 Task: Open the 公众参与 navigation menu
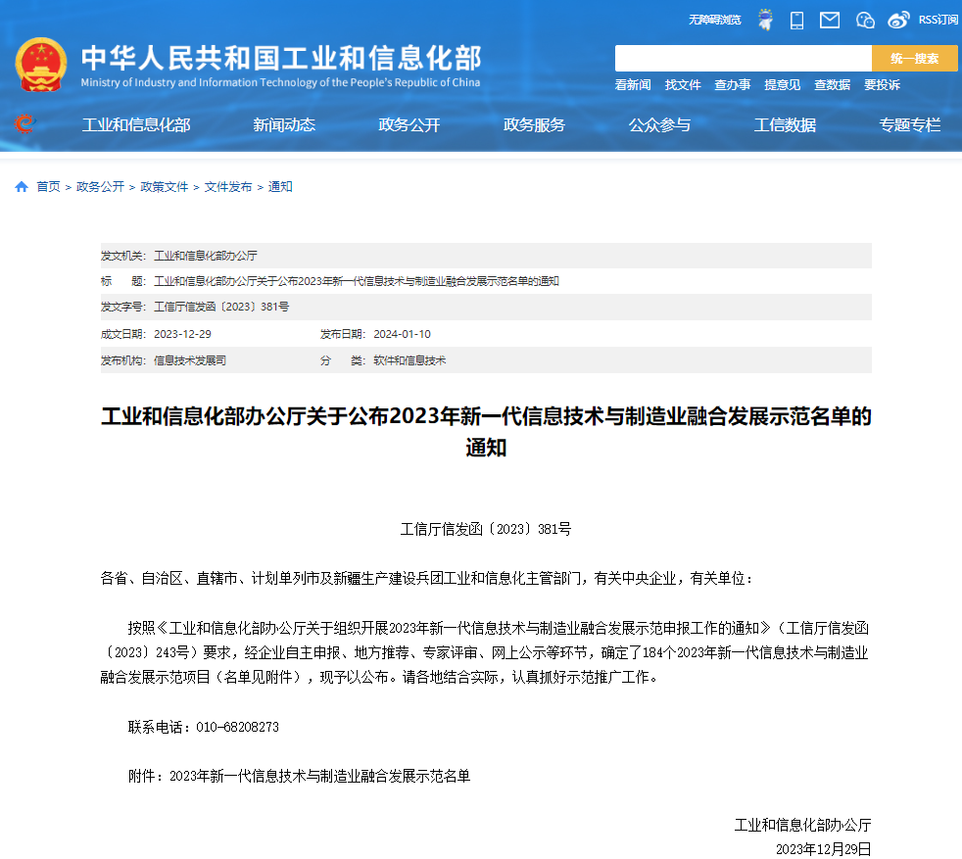(660, 125)
